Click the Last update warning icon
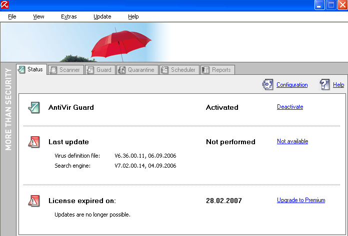Image resolution: width=348 pixels, height=236 pixels. (34, 142)
